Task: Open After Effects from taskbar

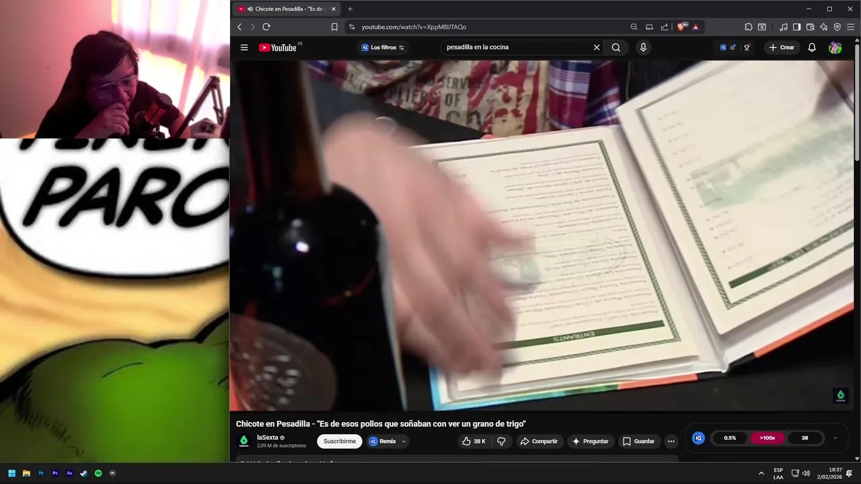Action: click(69, 473)
